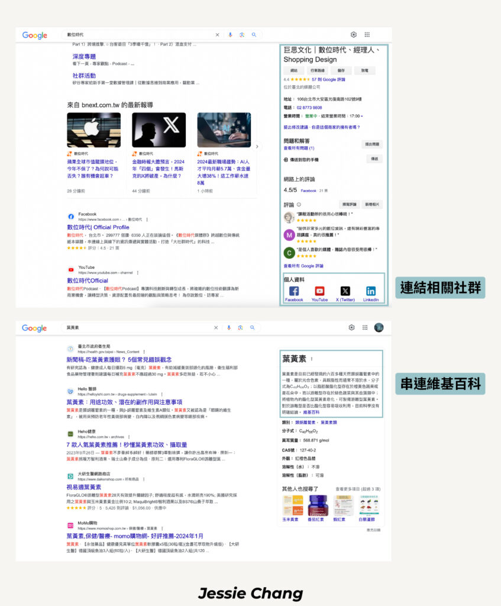Viewport: 501px width, 606px height.
Task: Open Google apps grid in the 數位時代 window
Action: click(x=367, y=35)
